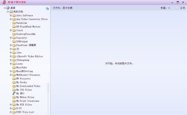Expand the iSkysoft Video Editor folder

11,56
